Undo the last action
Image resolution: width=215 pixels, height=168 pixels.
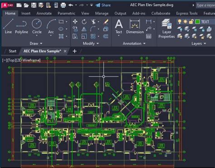point(71,5)
